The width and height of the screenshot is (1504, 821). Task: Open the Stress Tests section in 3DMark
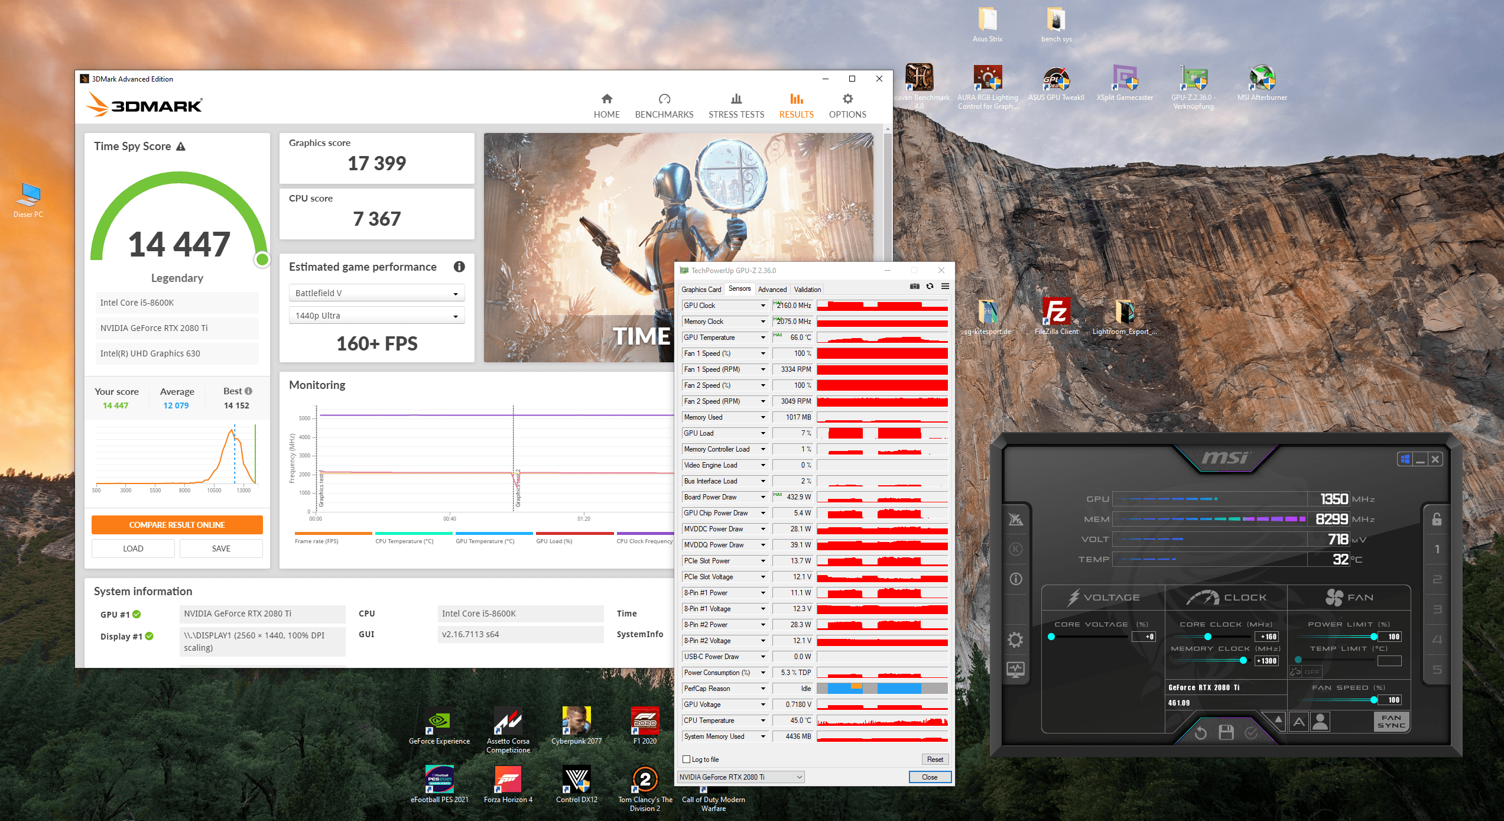tap(736, 106)
